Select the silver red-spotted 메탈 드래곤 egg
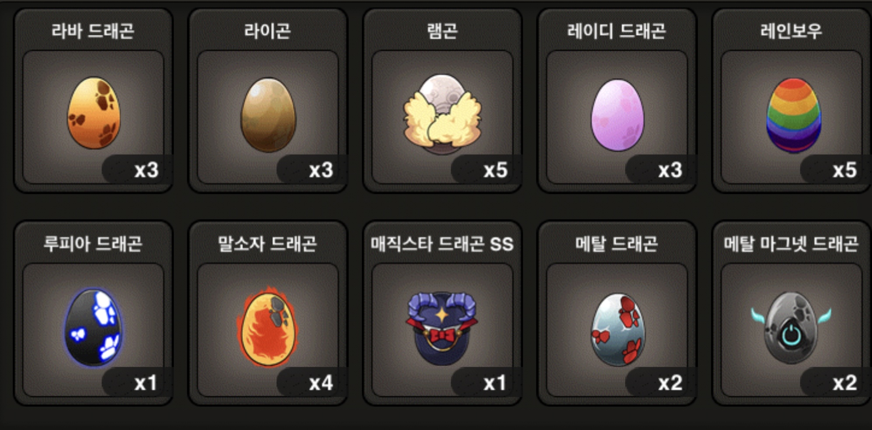This screenshot has width=872, height=430. point(617,330)
